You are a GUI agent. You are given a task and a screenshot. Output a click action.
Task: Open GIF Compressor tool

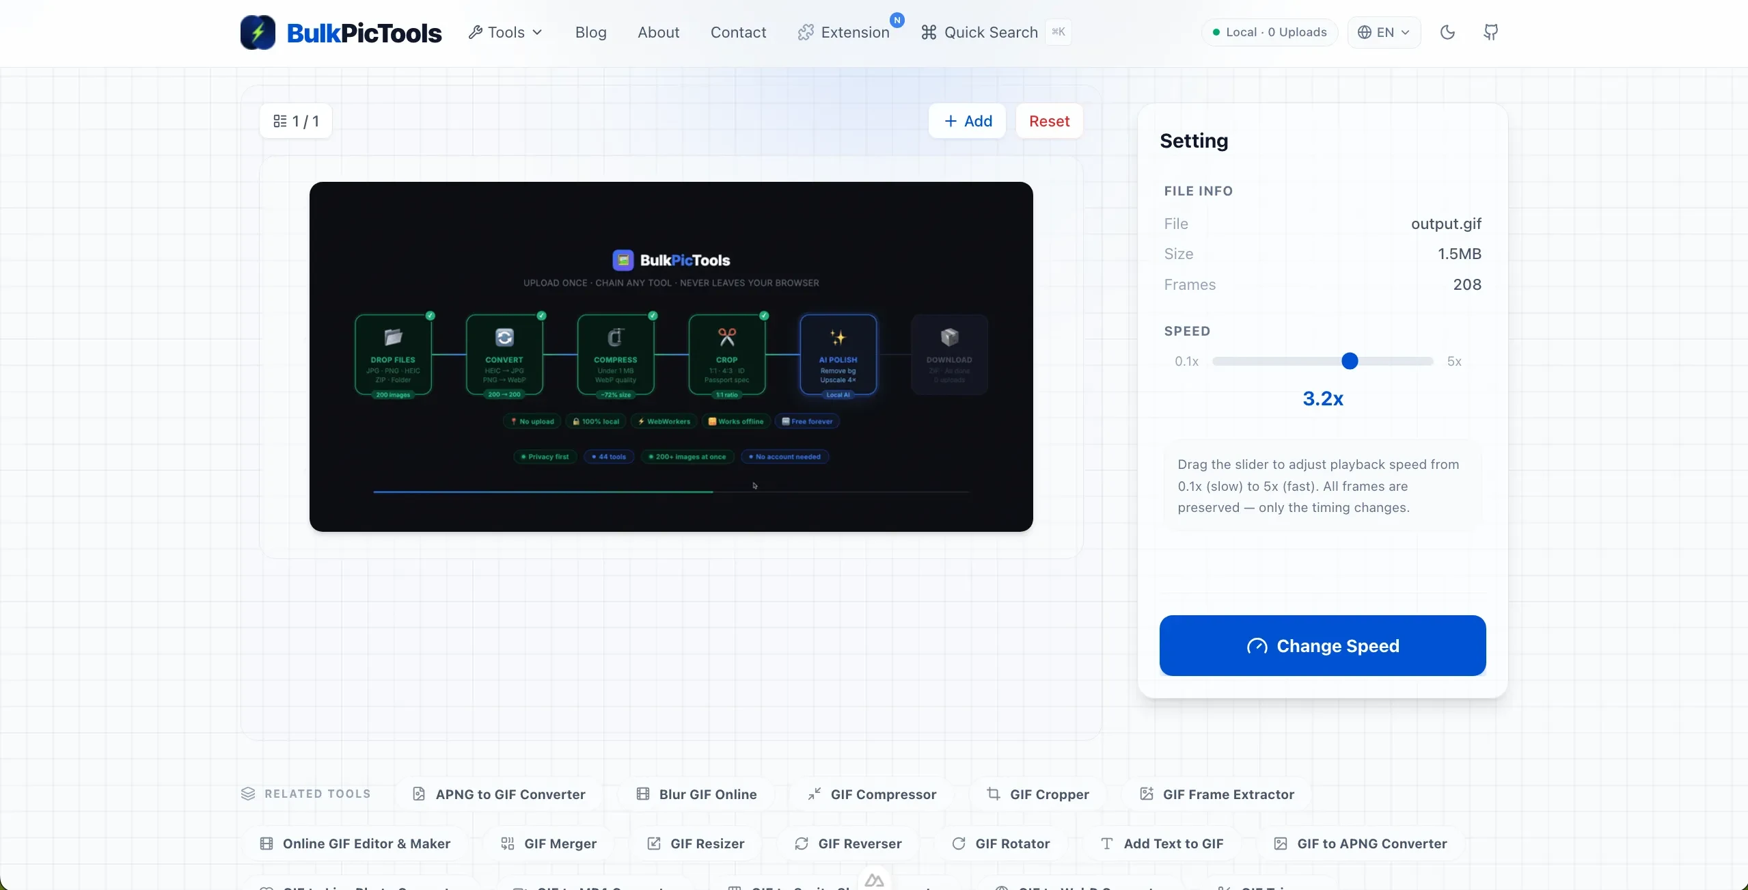pyautogui.click(x=872, y=794)
